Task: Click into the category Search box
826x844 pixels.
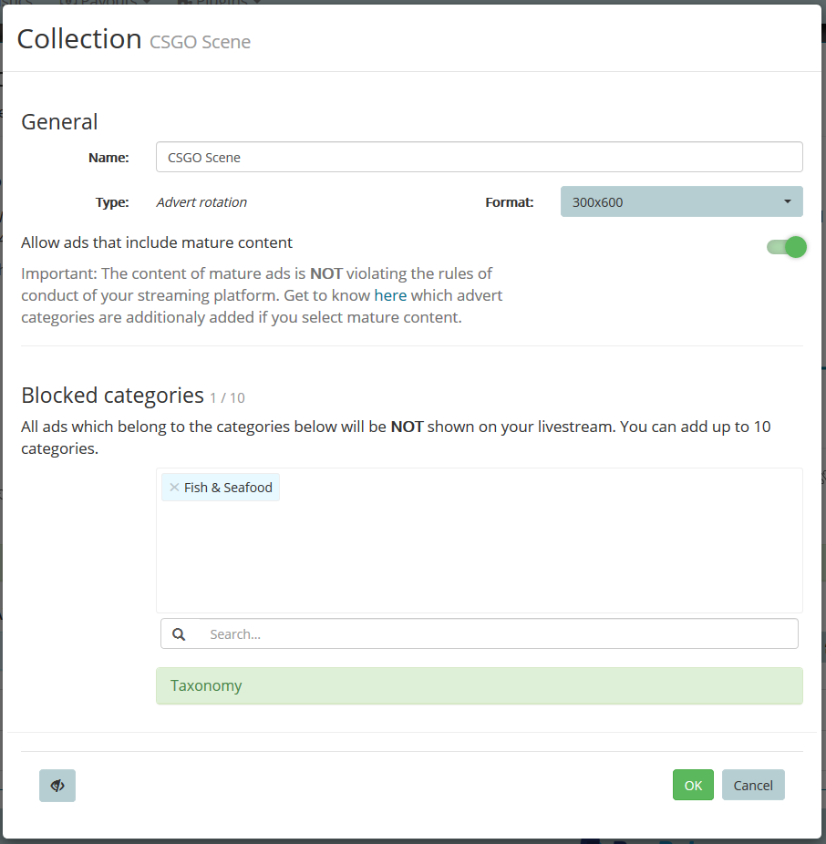Action: (x=497, y=634)
